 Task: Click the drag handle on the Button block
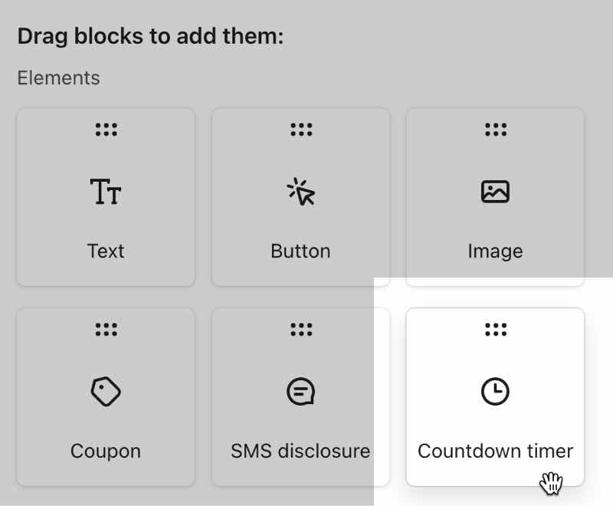[300, 130]
